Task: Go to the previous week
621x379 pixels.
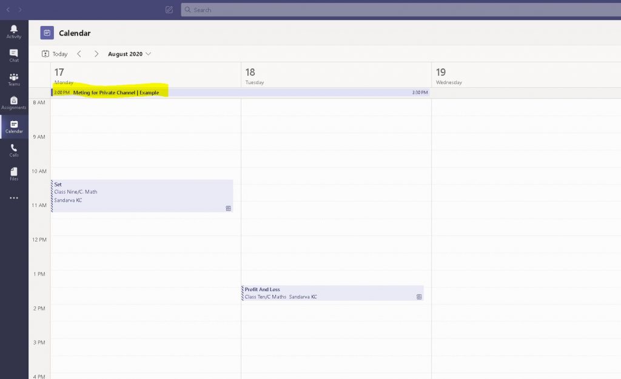Action: [79, 54]
